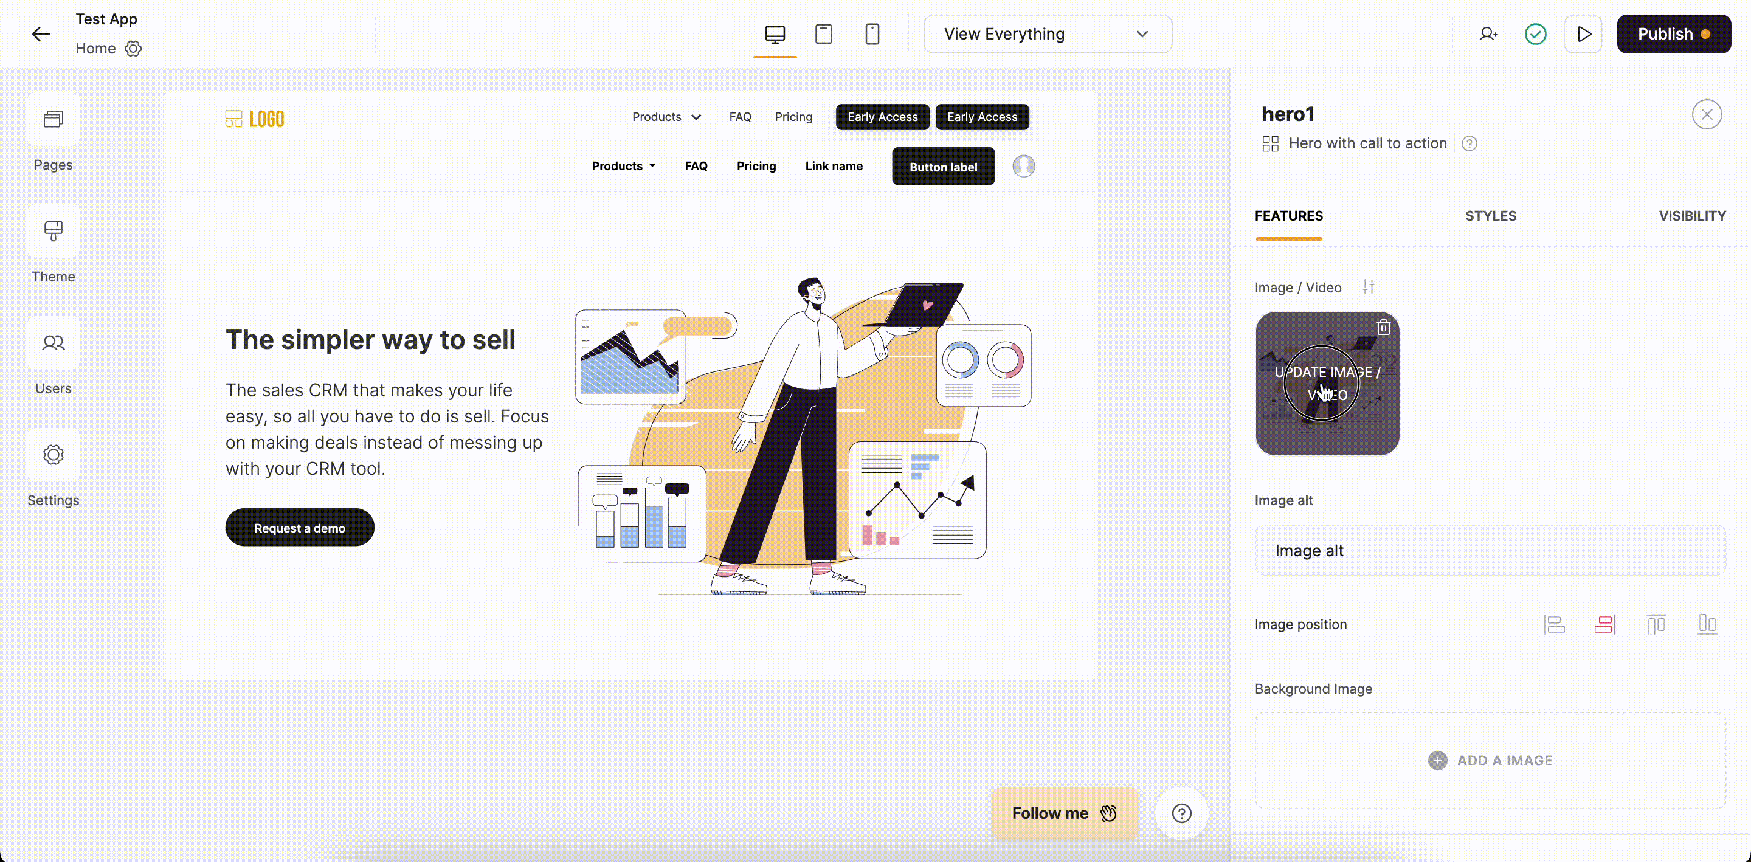Open the Pages panel icon

pyautogui.click(x=53, y=120)
